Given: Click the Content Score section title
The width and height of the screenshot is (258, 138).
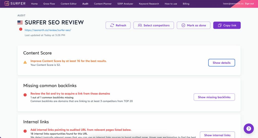Looking at the screenshot, I should (37, 53).
